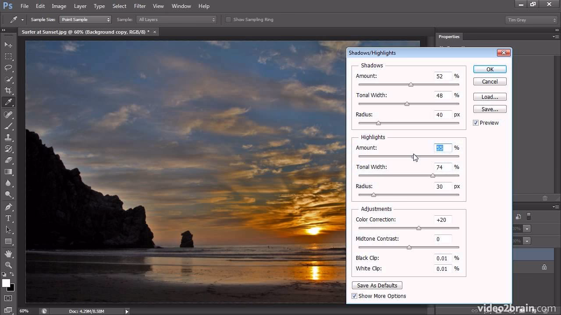Click the Save As Defaults button
This screenshot has height=315, width=561.
(x=376, y=285)
